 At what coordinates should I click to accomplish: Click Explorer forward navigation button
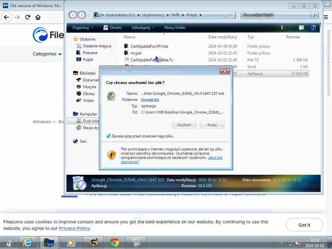(x=81, y=15)
